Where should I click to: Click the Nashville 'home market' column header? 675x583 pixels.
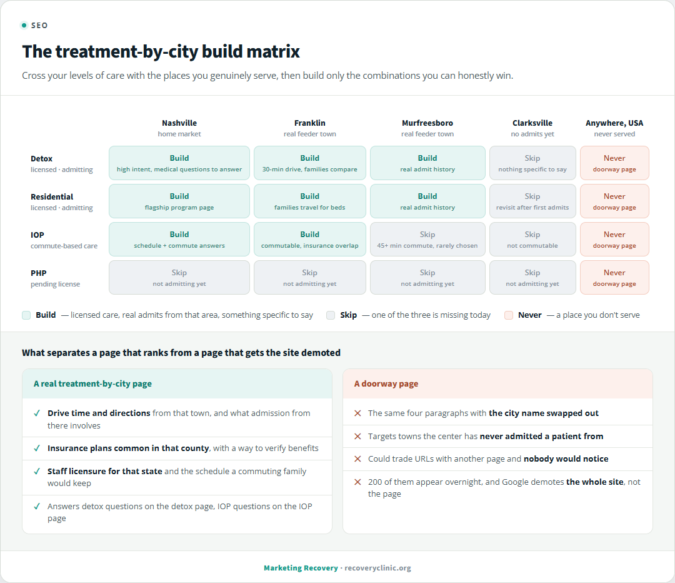[x=179, y=128]
